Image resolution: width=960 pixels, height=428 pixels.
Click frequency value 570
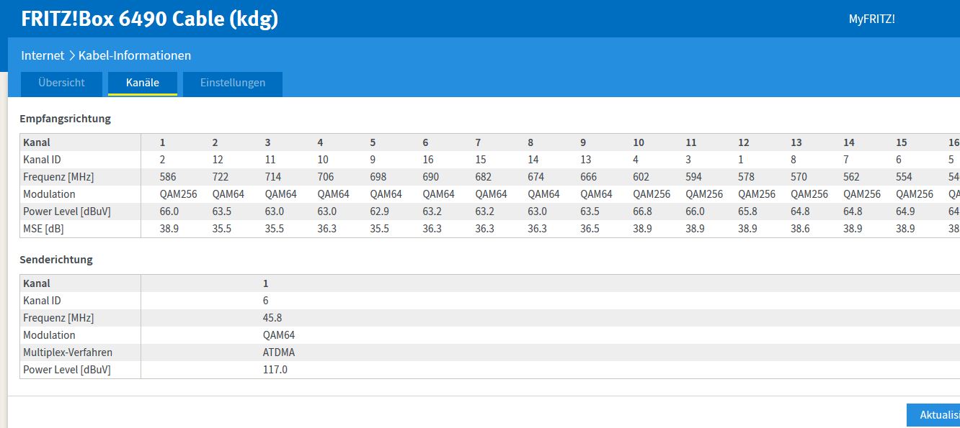coord(799,177)
